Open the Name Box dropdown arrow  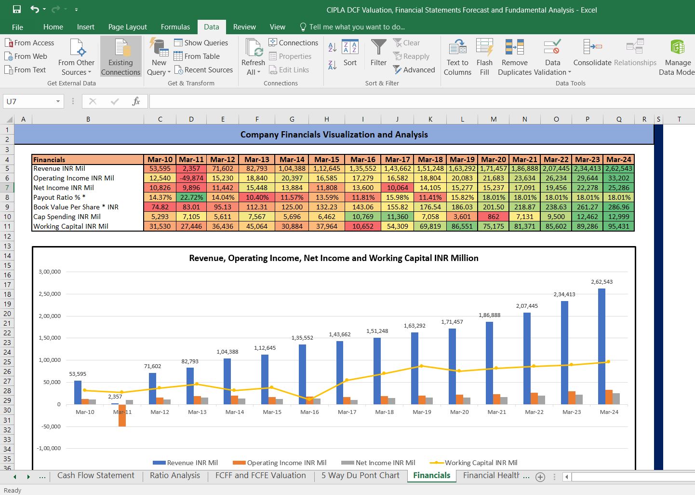coord(58,101)
